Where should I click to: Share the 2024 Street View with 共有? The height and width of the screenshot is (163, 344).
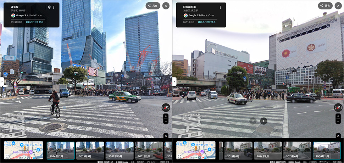tap(153, 6)
